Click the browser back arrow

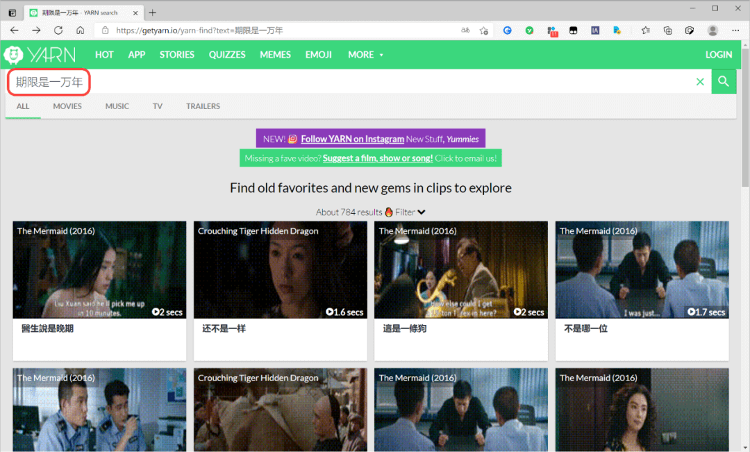point(15,30)
